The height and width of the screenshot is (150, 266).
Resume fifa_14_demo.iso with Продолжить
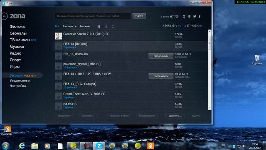point(161,56)
